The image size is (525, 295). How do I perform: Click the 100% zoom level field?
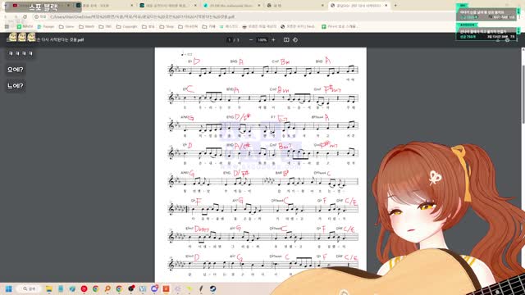(262, 40)
